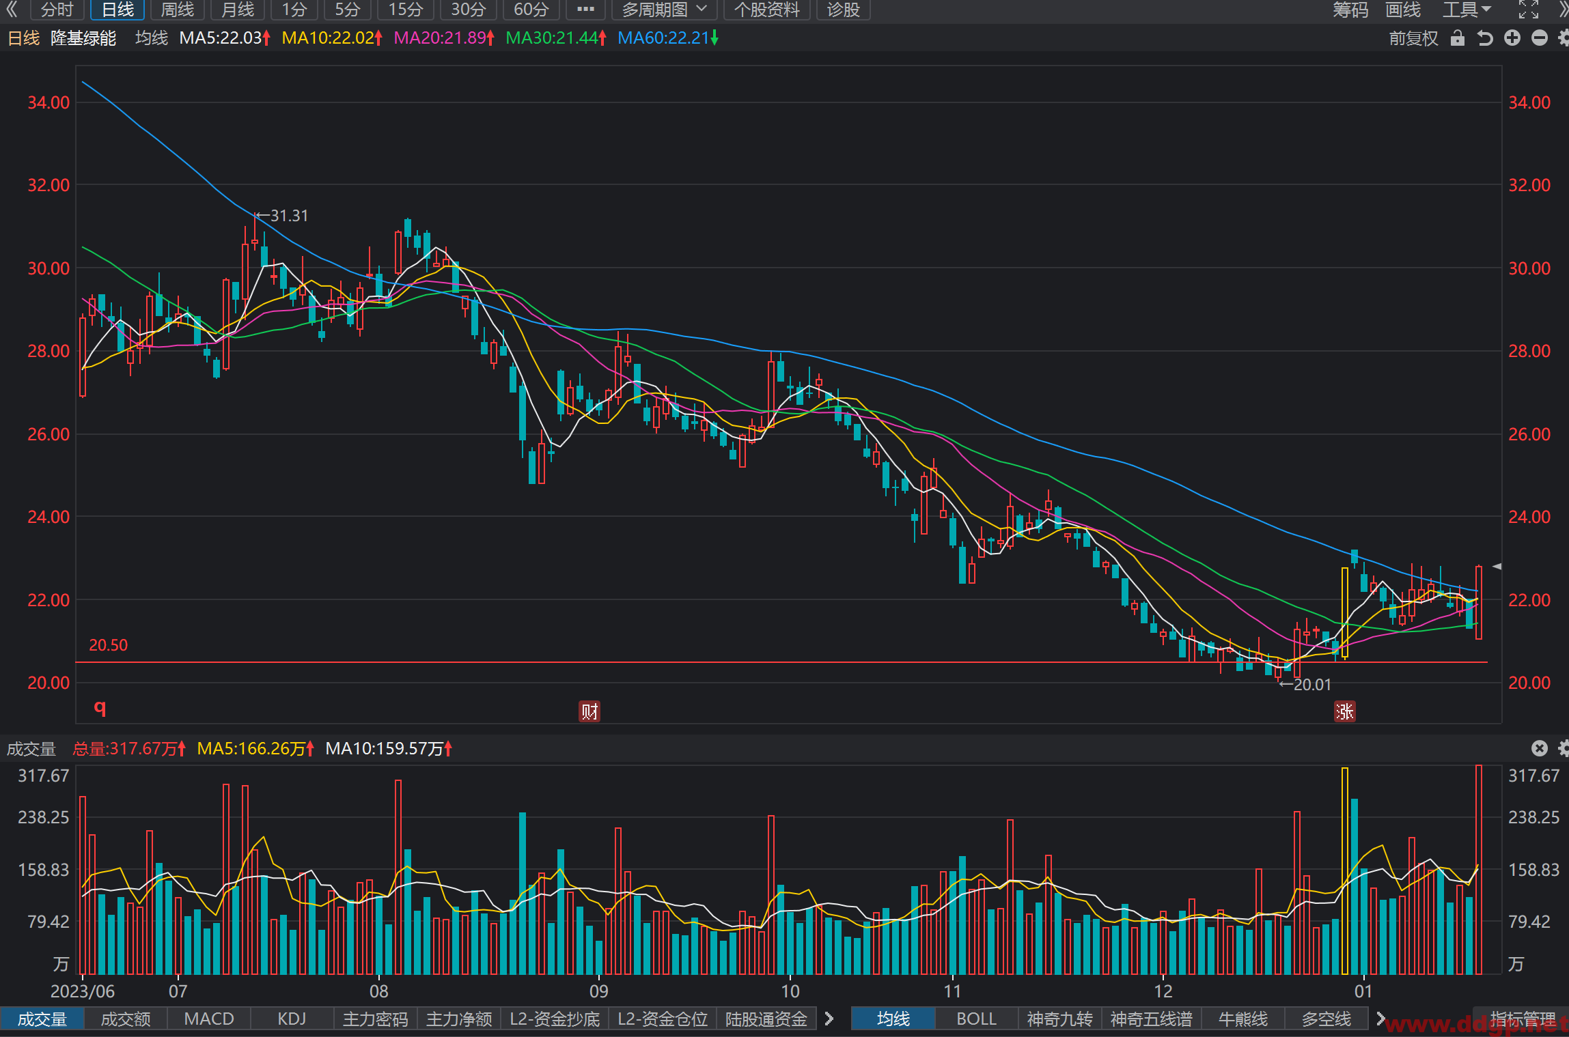Screen dimensions: 1569x1037
Task: Zoom in chart with the plus icon
Action: pyautogui.click(x=1512, y=38)
